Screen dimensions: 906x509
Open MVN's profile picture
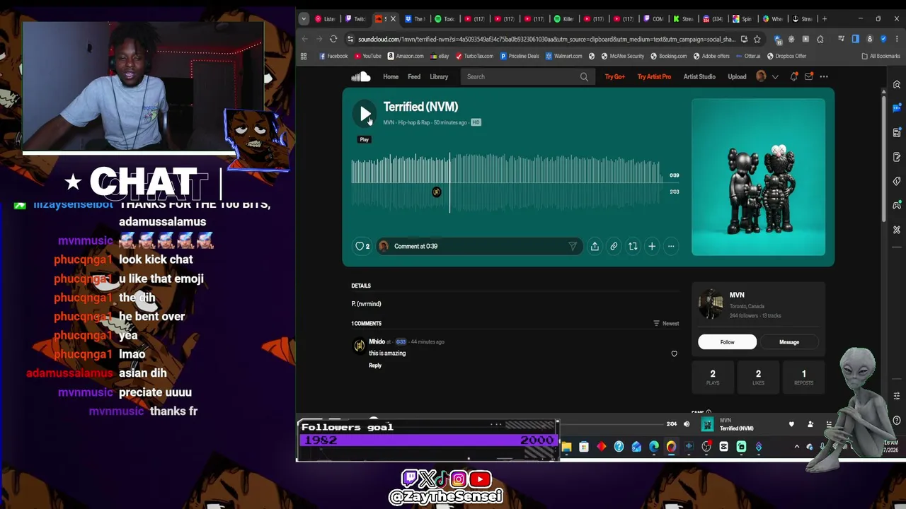point(711,304)
